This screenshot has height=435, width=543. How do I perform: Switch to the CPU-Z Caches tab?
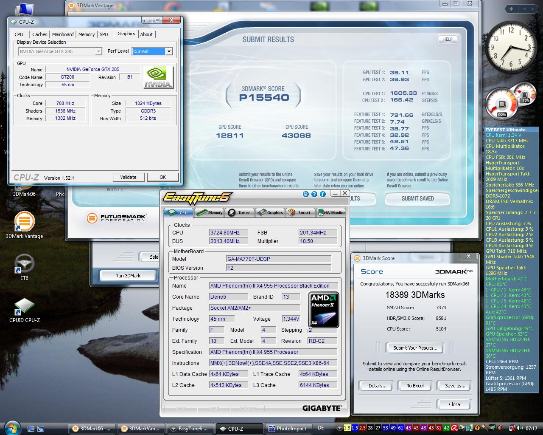click(40, 34)
